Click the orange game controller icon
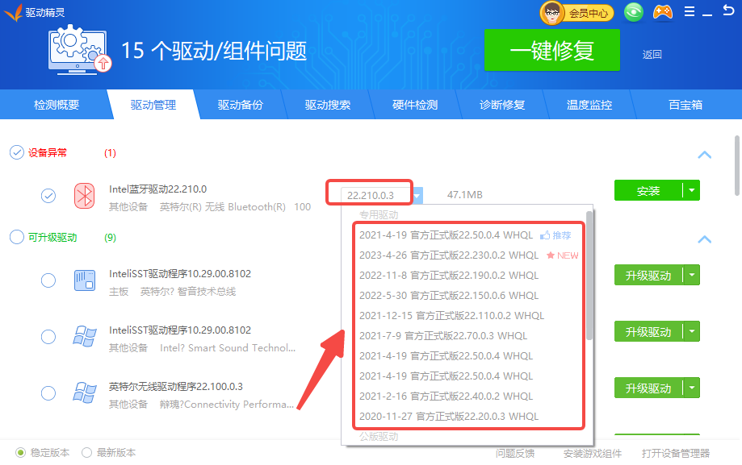This screenshot has height=465, width=742. [663, 12]
